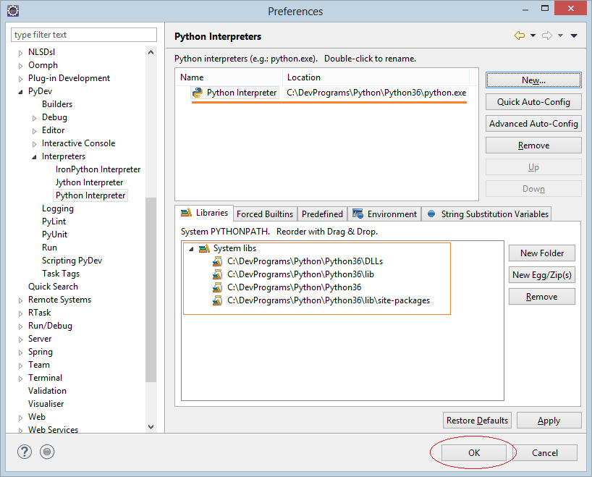Image resolution: width=592 pixels, height=477 pixels.
Task: Expand the Editor node under PyDev
Action: tap(34, 131)
